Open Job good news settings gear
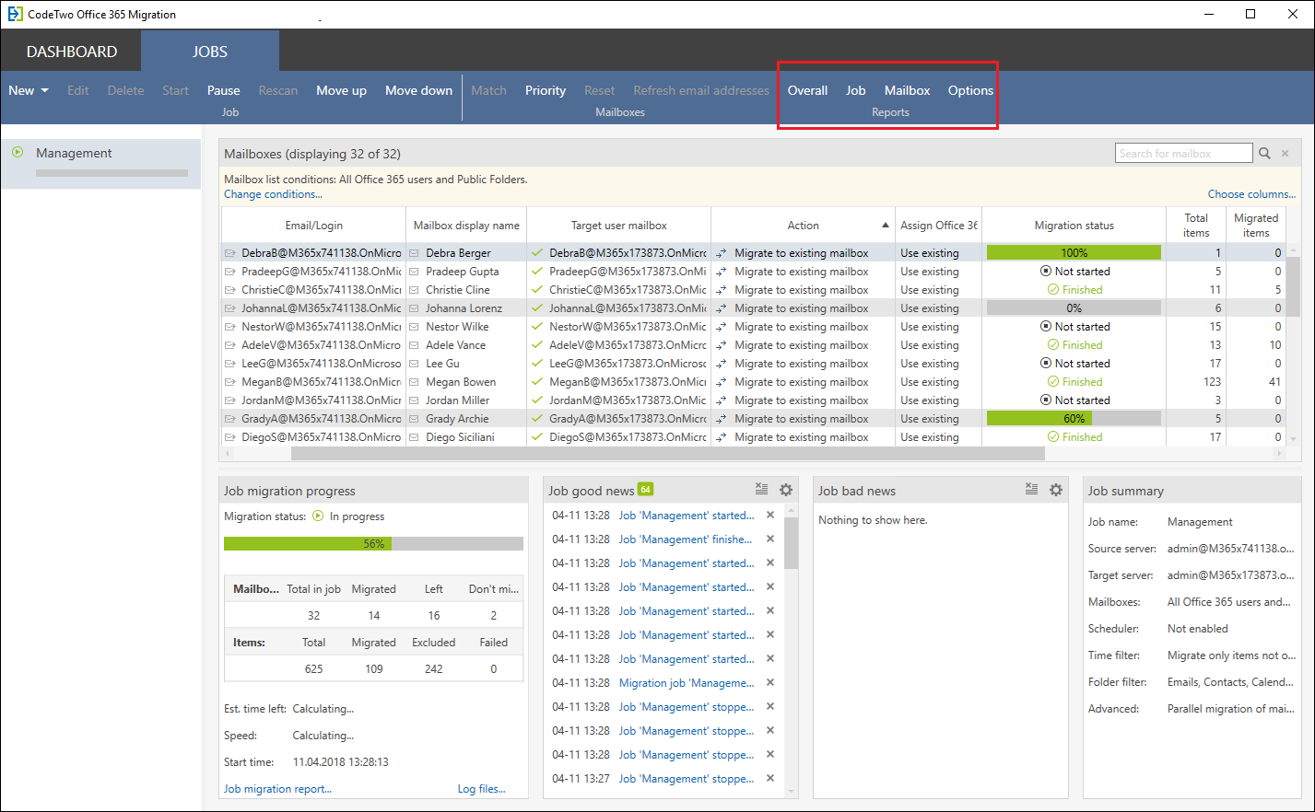 (x=786, y=490)
